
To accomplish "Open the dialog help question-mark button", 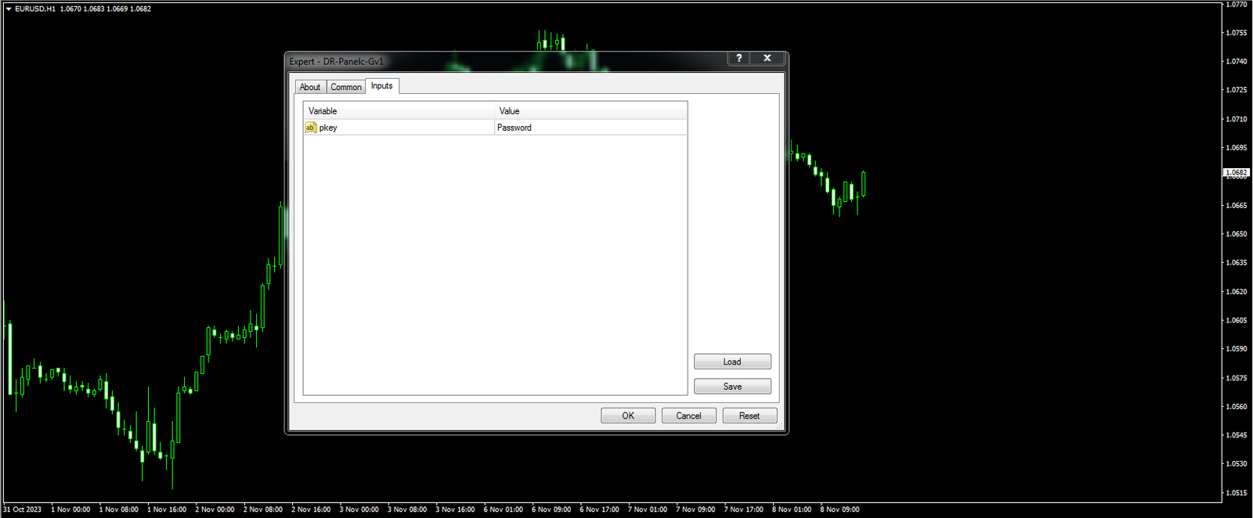I will pyautogui.click(x=738, y=58).
